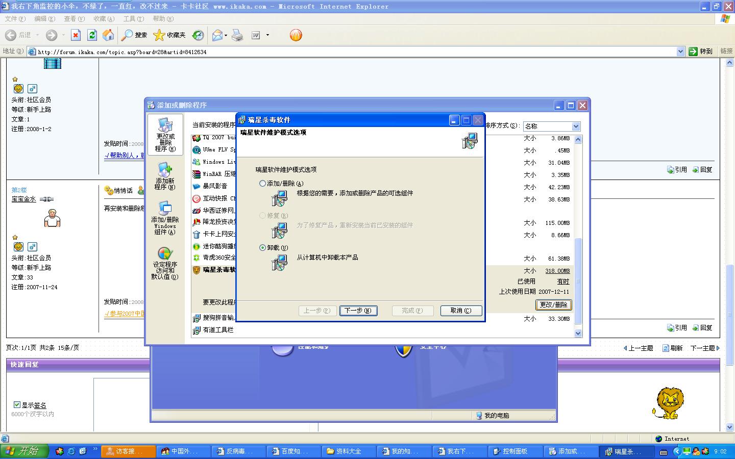
Task: Open 设定程序访问和默认值 sidebar option
Action: tap(165, 264)
